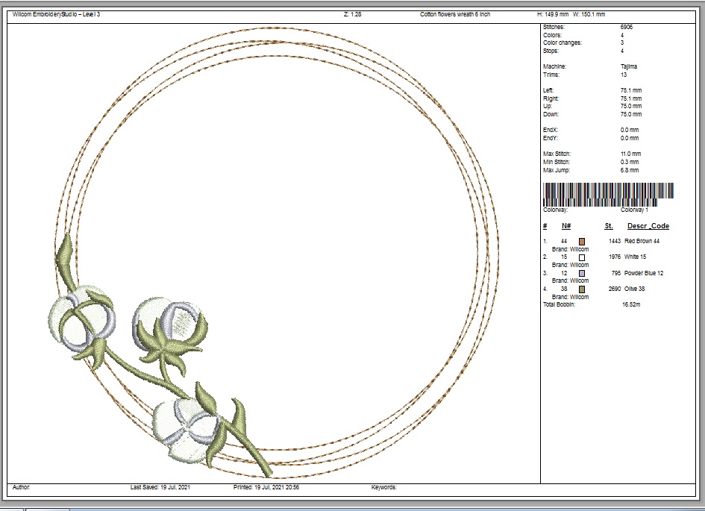The image size is (705, 511).
Task: Click the Machine value Tajima
Action: pyautogui.click(x=629, y=66)
